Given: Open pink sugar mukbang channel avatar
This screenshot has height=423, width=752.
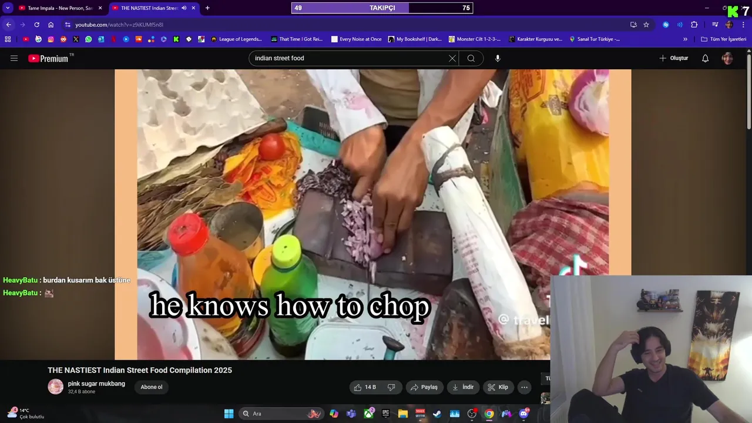Looking at the screenshot, I should [56, 387].
